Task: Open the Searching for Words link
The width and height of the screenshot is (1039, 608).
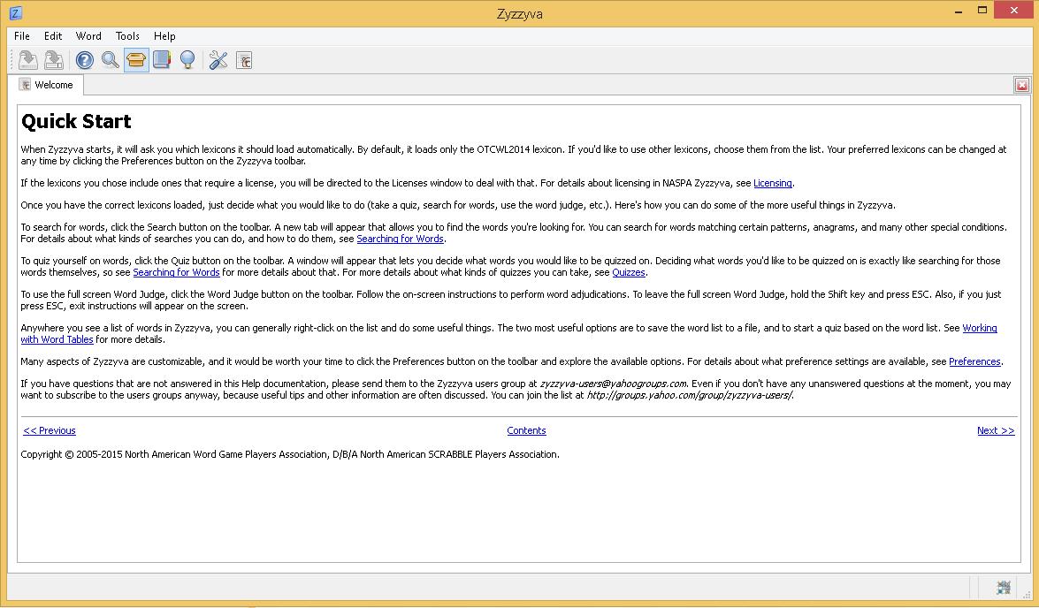Action: point(400,239)
